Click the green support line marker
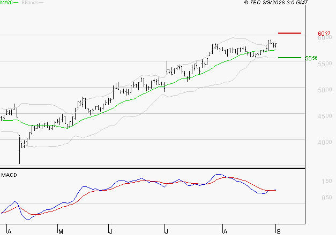The height and width of the screenshot is (235, 336). (289, 58)
